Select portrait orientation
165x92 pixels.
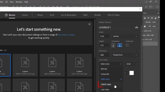(x=113, y=45)
